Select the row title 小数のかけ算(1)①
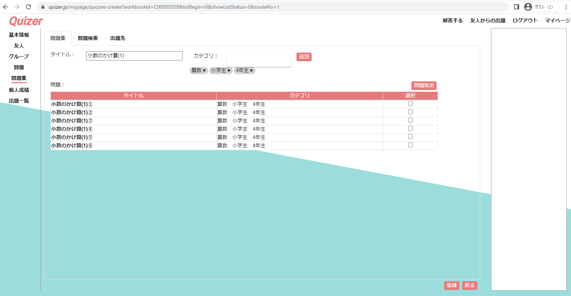 [x=72, y=104]
